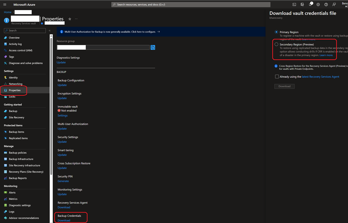
Task: Open the more options ellipsis next to Properties
Action: coord(76,19)
